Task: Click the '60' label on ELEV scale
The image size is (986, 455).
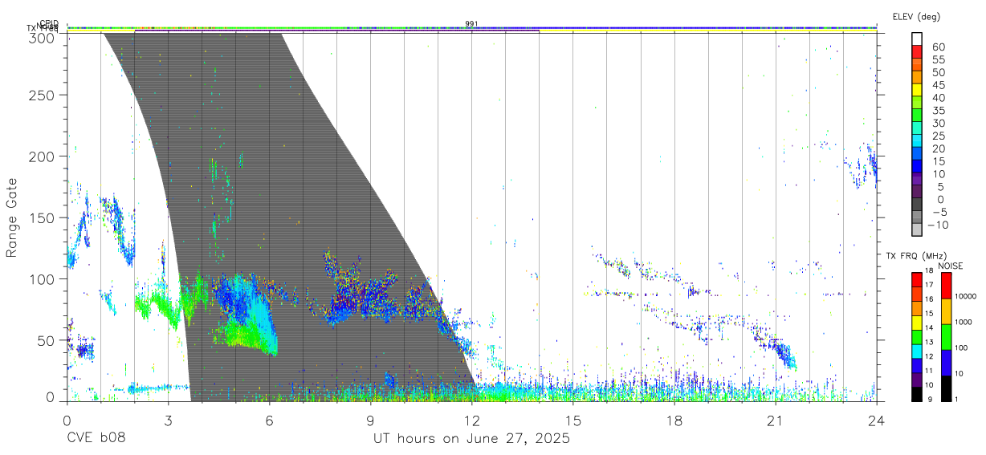Action: (938, 47)
